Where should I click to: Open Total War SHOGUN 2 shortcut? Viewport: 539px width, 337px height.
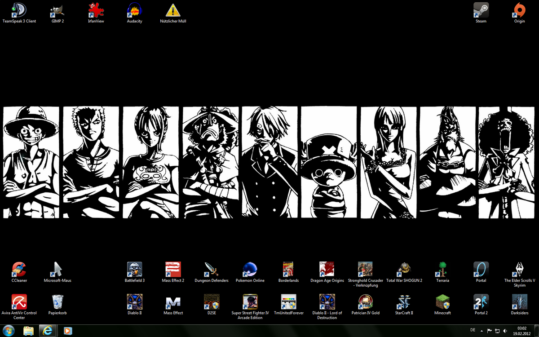click(404, 272)
